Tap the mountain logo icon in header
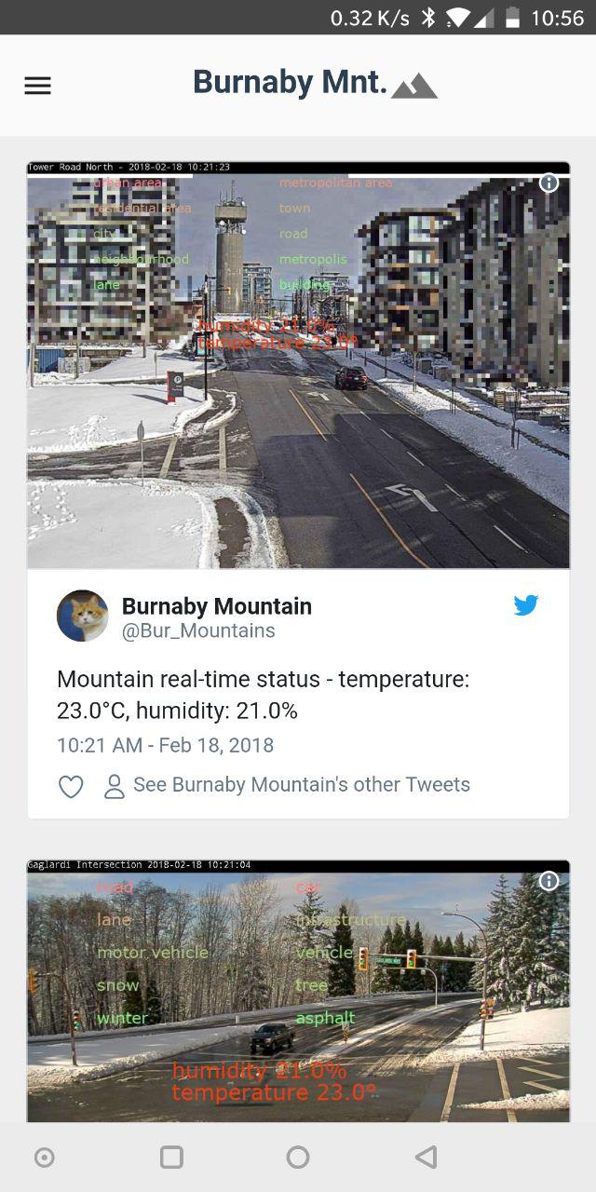 click(414, 87)
